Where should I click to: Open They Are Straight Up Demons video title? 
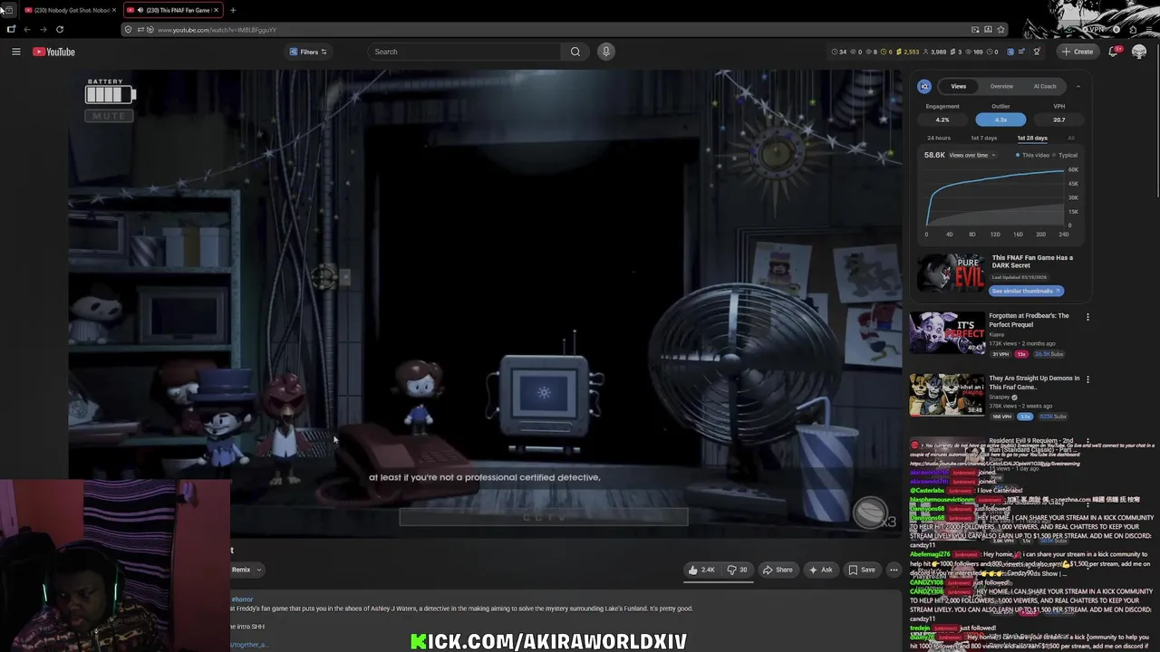coord(1034,382)
